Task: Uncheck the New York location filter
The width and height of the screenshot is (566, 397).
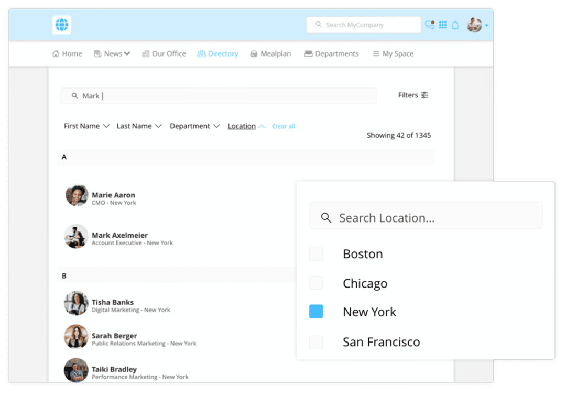Action: click(x=316, y=311)
